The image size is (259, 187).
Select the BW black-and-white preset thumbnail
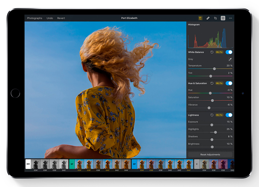click(x=28, y=163)
